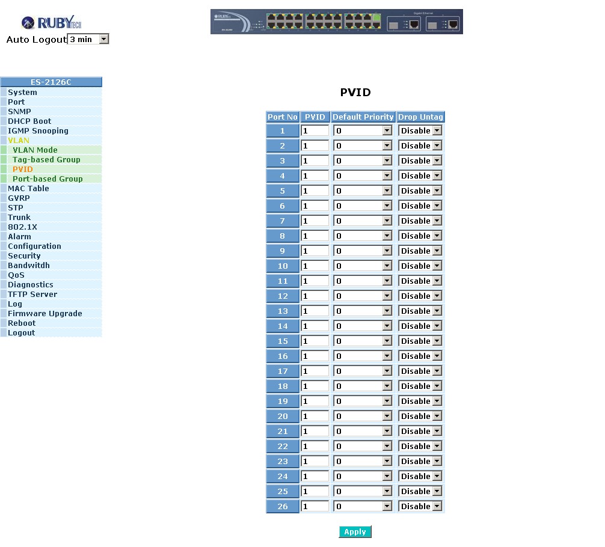Open Drop Untag dropdown for port 2
The image size is (605, 547).
pyautogui.click(x=420, y=146)
